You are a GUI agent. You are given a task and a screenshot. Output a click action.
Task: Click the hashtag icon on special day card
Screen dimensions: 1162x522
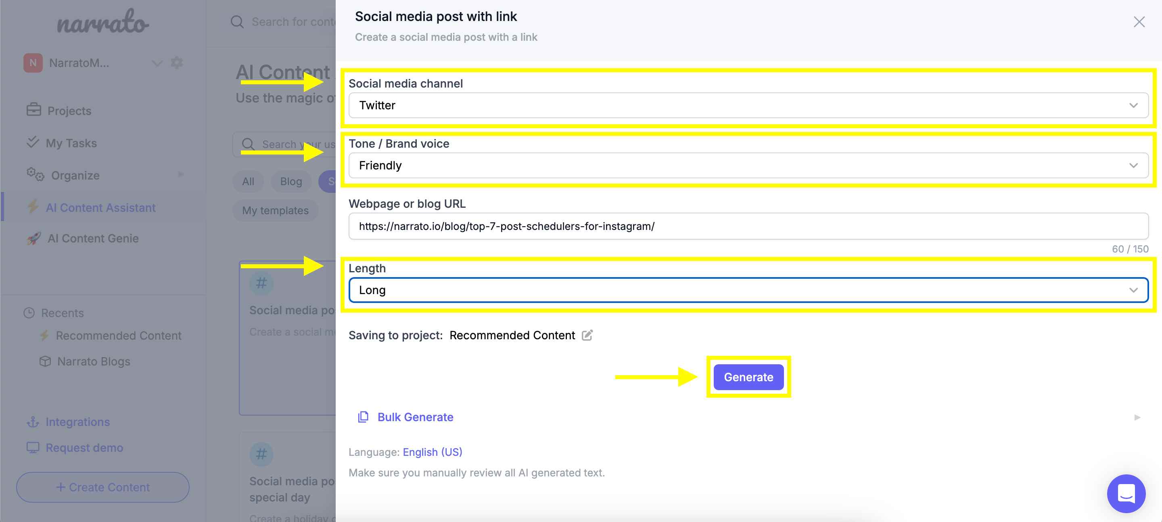(261, 454)
